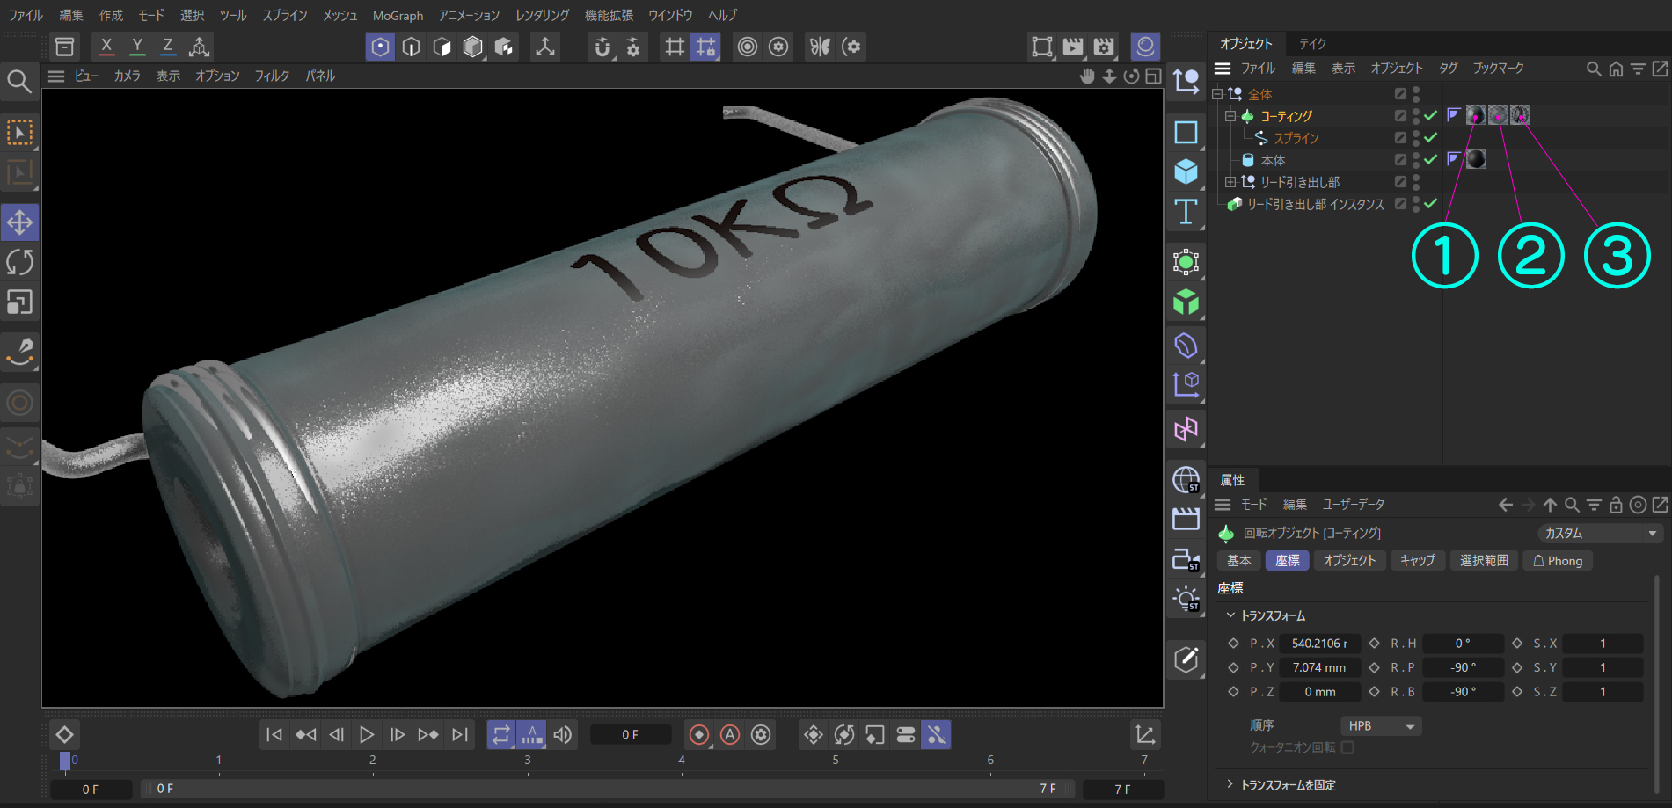Open the Phong tag tab
The width and height of the screenshot is (1672, 808).
1558,561
